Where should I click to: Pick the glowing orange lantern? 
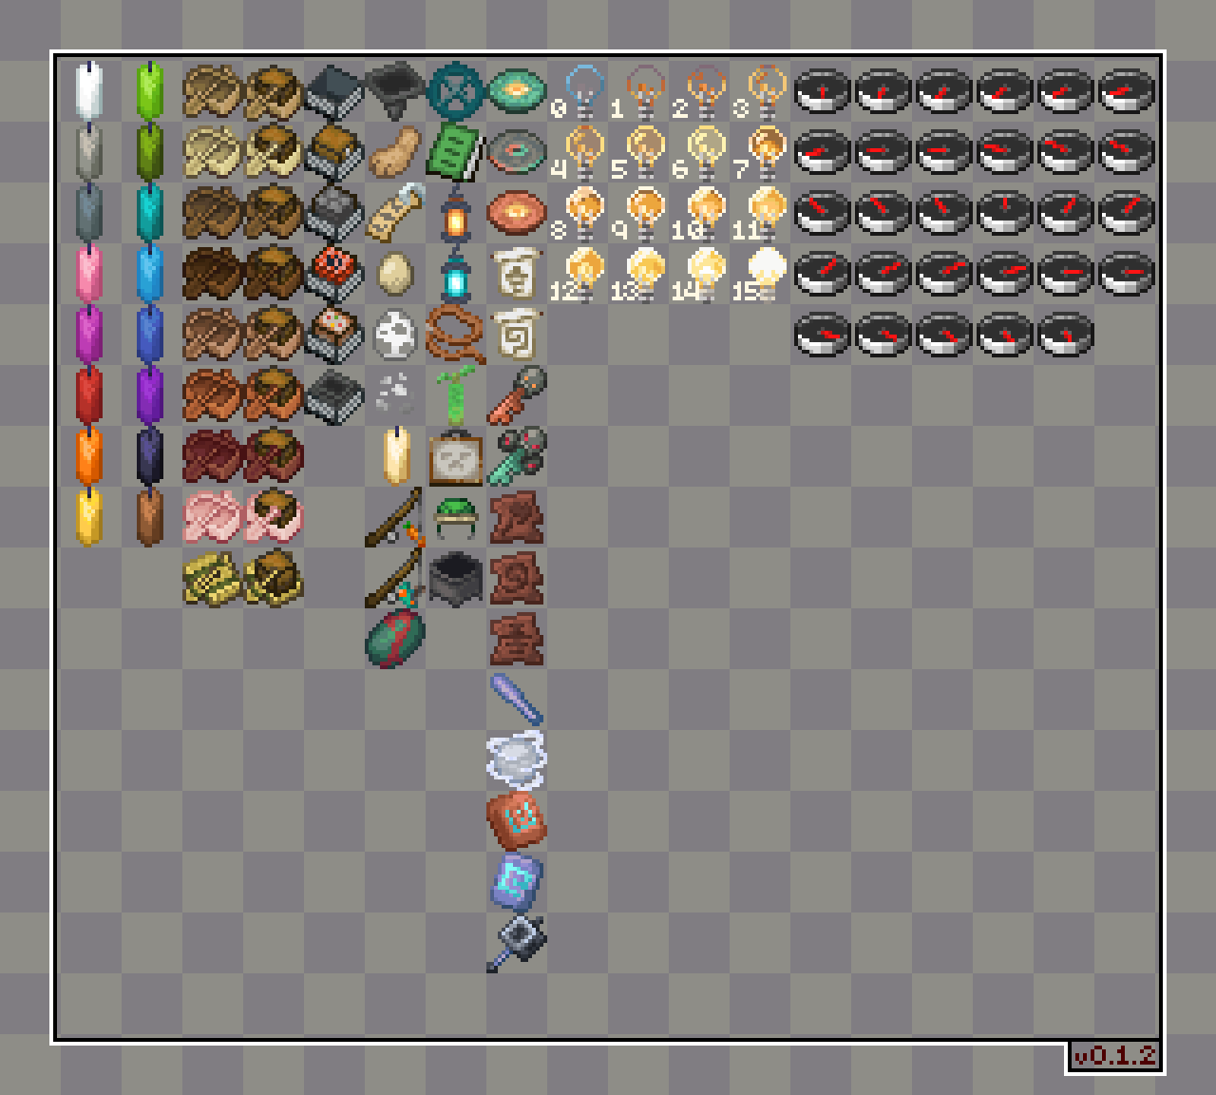[x=455, y=214]
